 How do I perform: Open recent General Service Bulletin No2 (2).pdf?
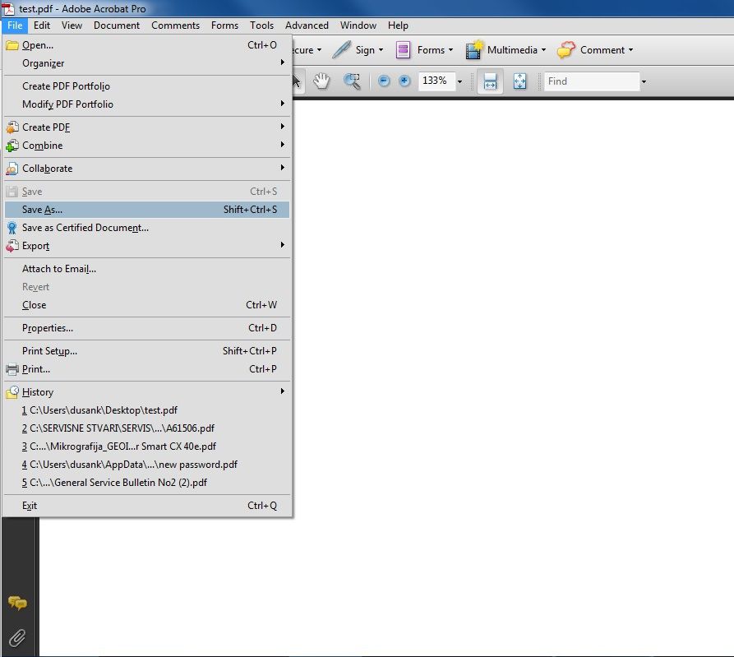(147, 483)
